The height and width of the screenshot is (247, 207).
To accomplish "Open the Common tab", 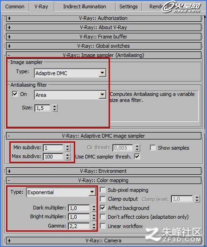I will 15,6.
